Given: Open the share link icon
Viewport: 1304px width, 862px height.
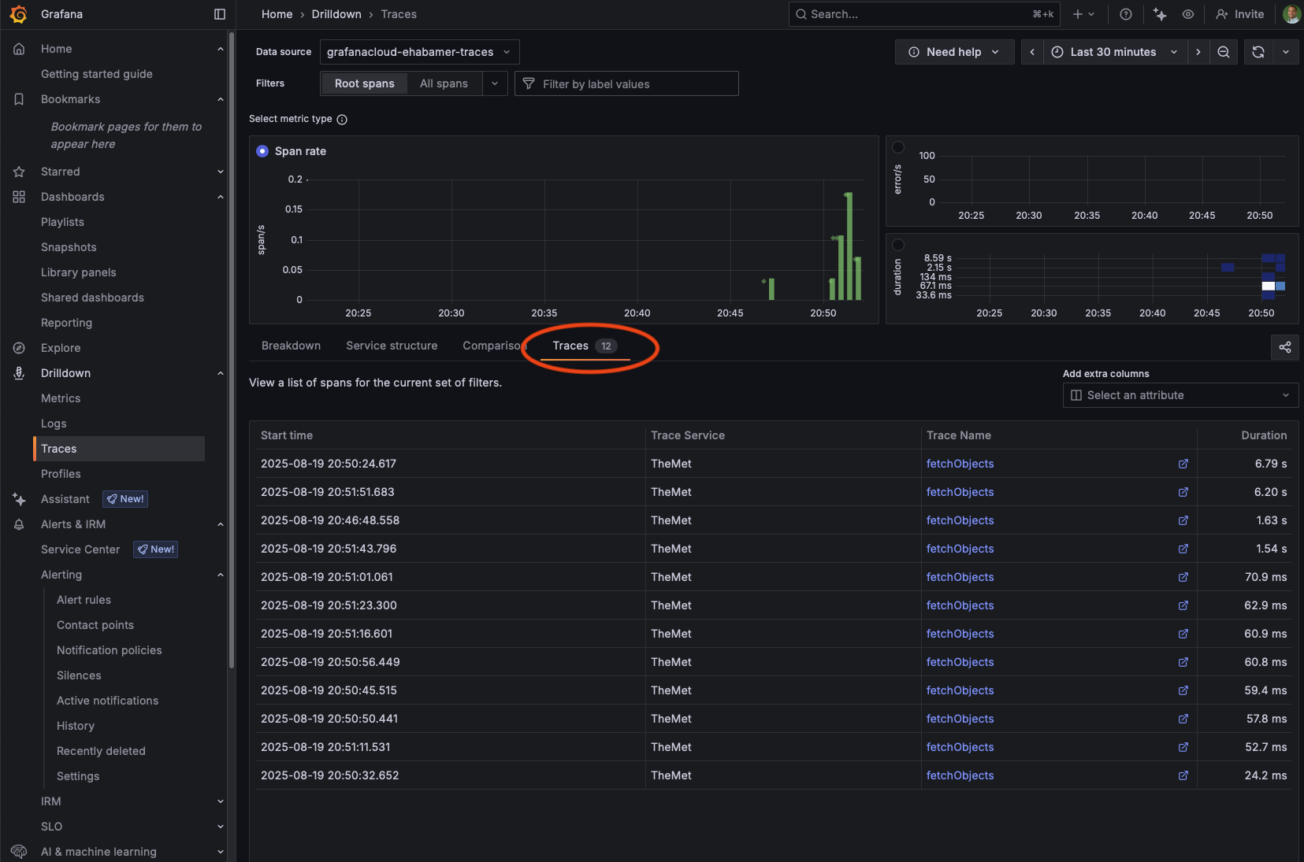Looking at the screenshot, I should (x=1285, y=347).
